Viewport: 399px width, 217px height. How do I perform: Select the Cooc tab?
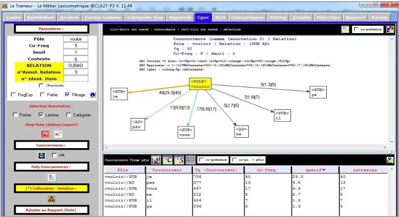(x=203, y=17)
